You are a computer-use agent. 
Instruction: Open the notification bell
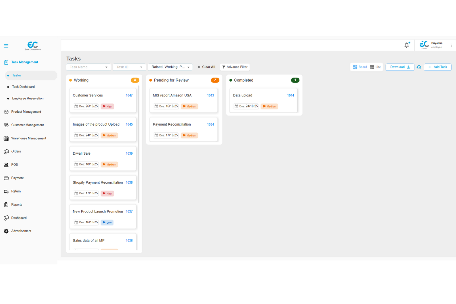(406, 45)
